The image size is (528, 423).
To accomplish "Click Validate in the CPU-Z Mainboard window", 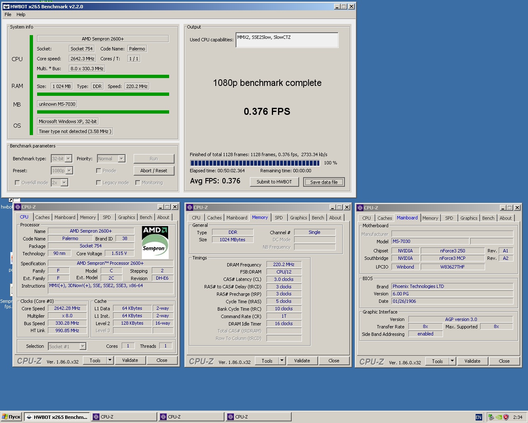I will point(472,361).
